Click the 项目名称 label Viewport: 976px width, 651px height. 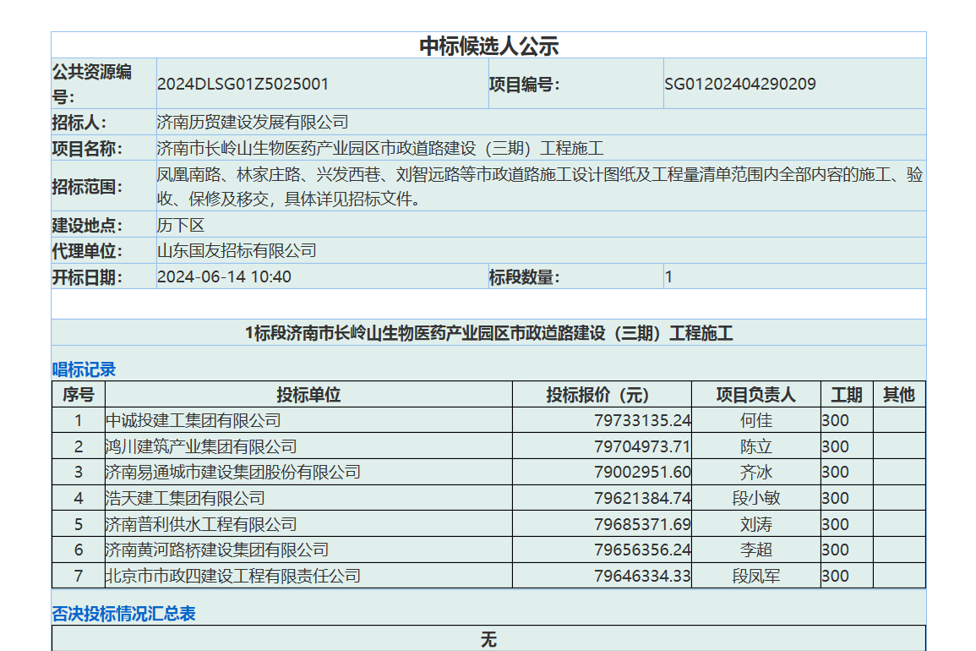(x=87, y=148)
